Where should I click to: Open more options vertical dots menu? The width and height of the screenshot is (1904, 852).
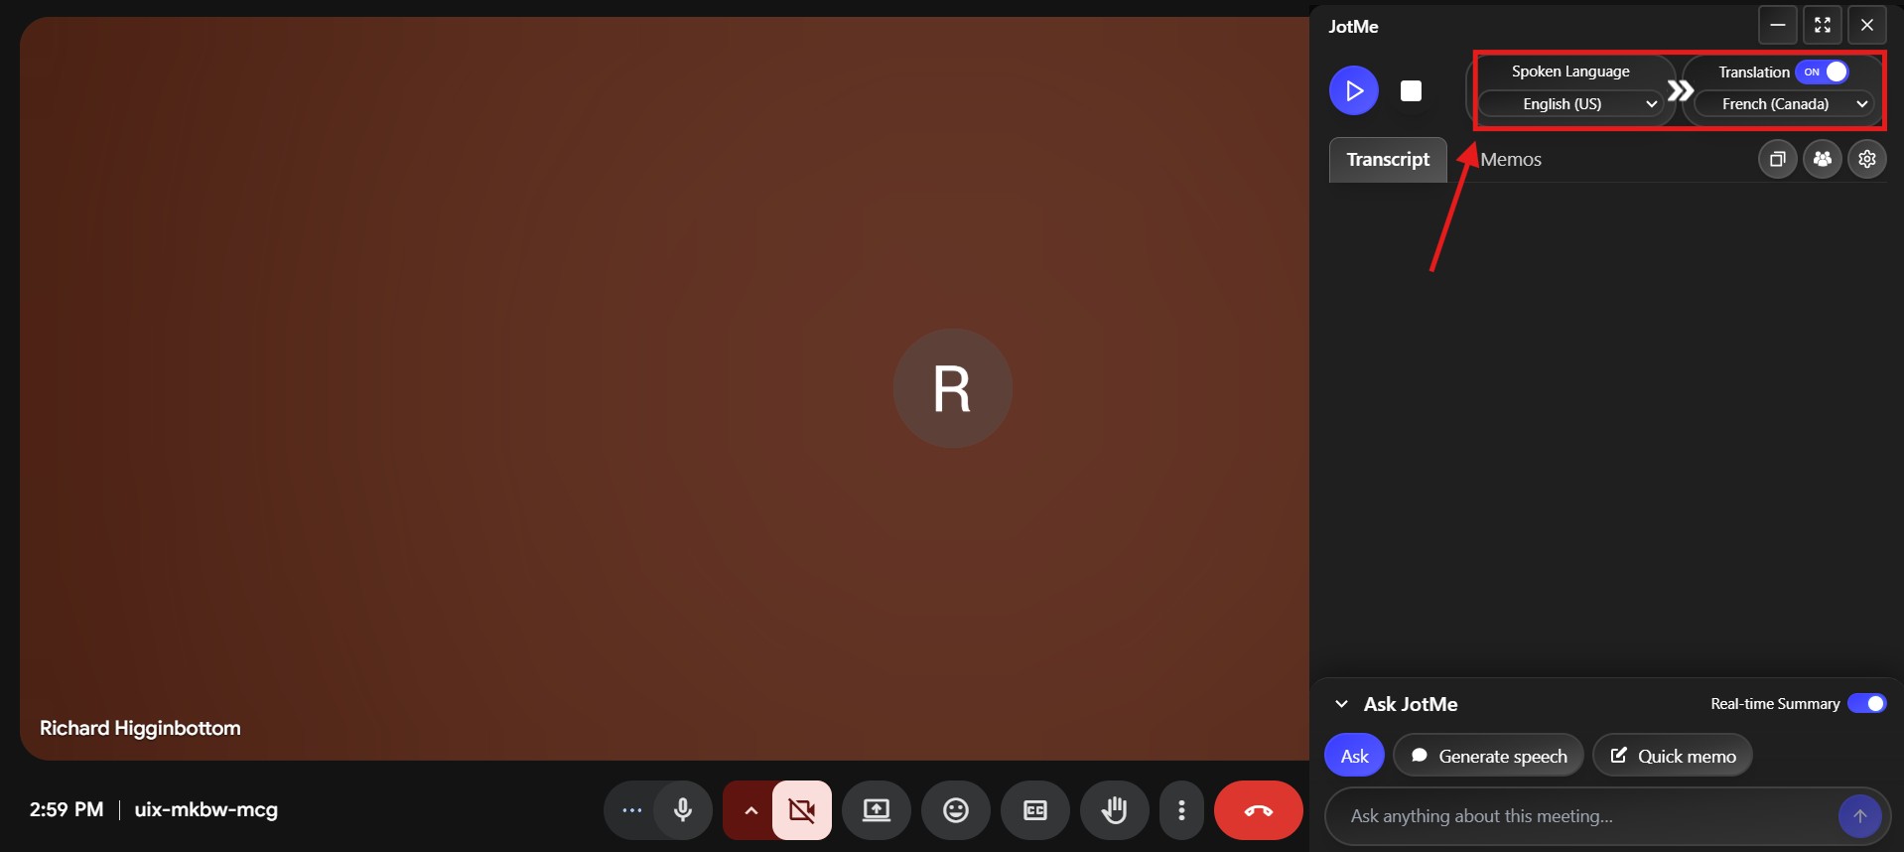(1181, 810)
